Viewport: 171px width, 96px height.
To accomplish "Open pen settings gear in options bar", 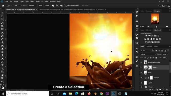I will point(65,6).
